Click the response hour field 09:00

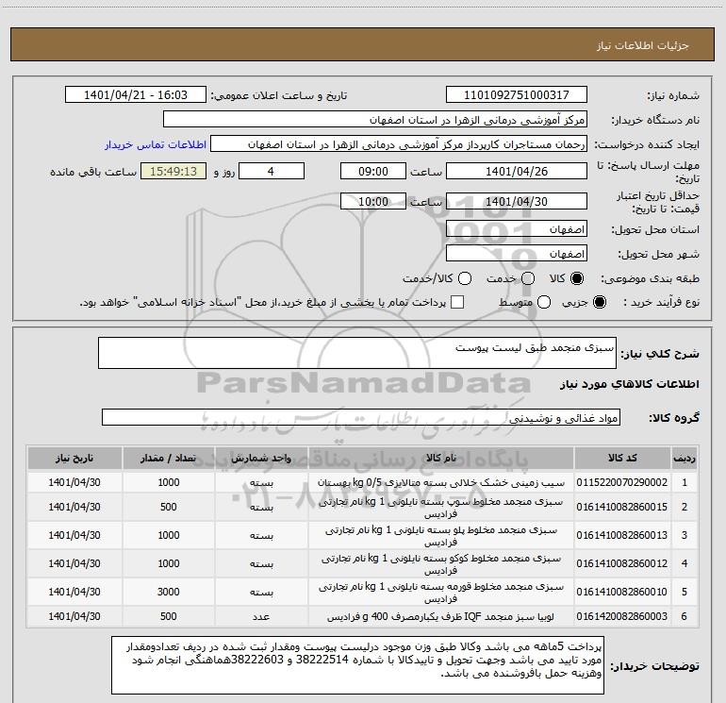373,171
